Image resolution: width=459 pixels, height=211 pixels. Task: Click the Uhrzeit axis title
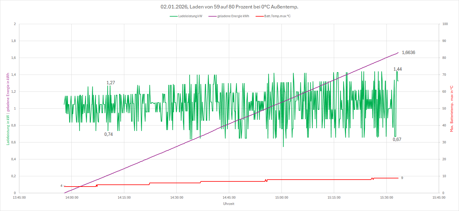229,204
